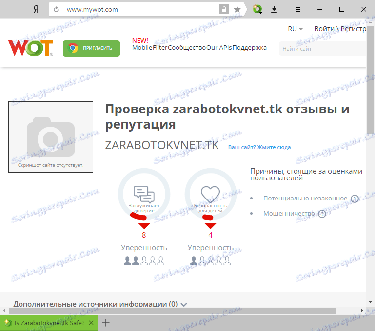Click the scroll-down arrow on vertical scrollbar
This screenshot has width=375, height=331.
point(370,302)
